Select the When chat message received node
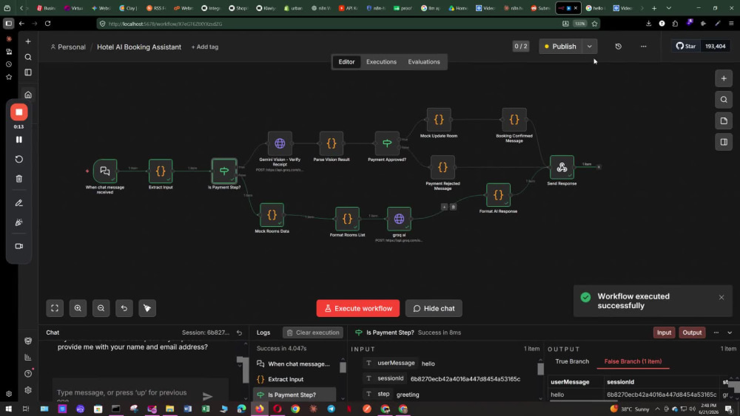The image size is (740, 416). coord(105,171)
